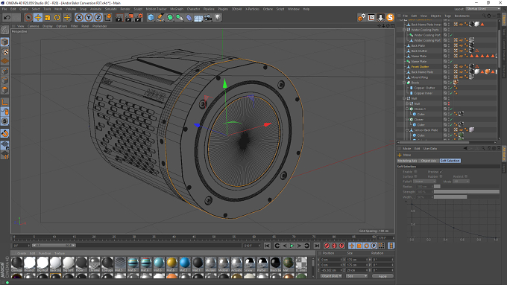The width and height of the screenshot is (507, 285).
Task: Play the animation forward
Action: [292, 246]
